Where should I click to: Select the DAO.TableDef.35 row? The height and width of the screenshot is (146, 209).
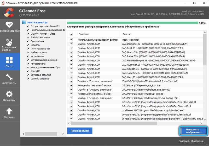[x=135, y=73]
